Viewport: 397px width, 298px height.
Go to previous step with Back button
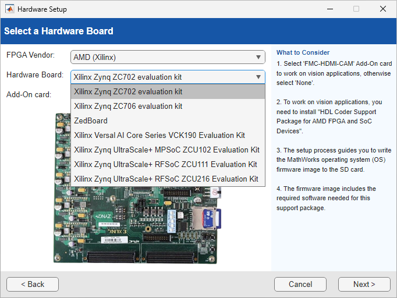33,285
